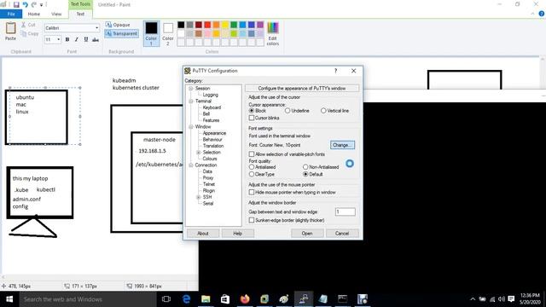Select Non-Antialiased font quality
Screen dimensions: 546x307
point(305,167)
